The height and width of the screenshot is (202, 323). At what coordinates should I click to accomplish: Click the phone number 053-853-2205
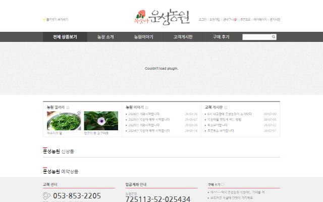coord(77,196)
